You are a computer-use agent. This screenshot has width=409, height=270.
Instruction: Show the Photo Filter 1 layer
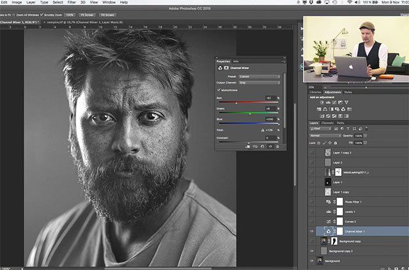coord(313,201)
